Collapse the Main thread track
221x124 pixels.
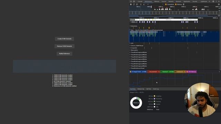coord(130,30)
